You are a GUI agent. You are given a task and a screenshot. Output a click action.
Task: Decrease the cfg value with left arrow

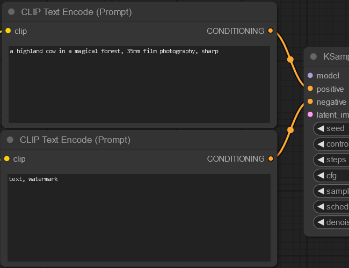coord(321,176)
